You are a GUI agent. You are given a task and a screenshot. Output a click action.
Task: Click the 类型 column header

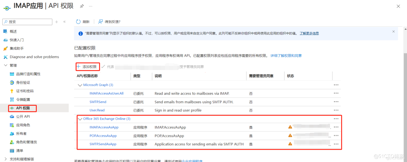(137, 76)
